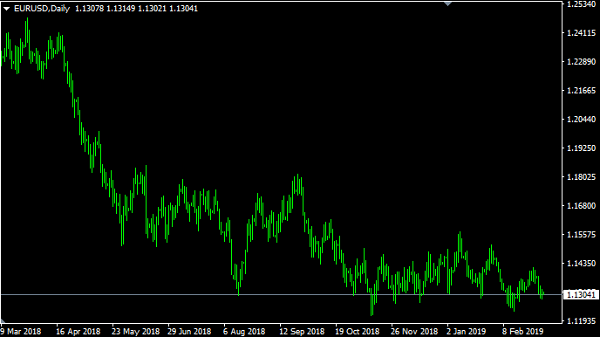Image resolution: width=600 pixels, height=337 pixels.
Task: Click the 12 Sep 2018 date label
Action: click(302, 331)
